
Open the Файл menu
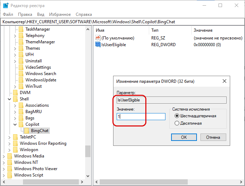coord(8,14)
